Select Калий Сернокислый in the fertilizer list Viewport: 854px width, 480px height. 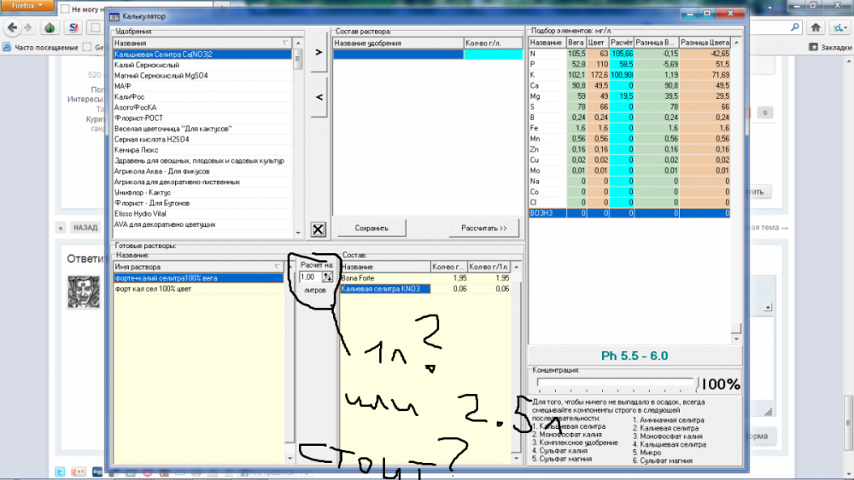[x=202, y=65]
